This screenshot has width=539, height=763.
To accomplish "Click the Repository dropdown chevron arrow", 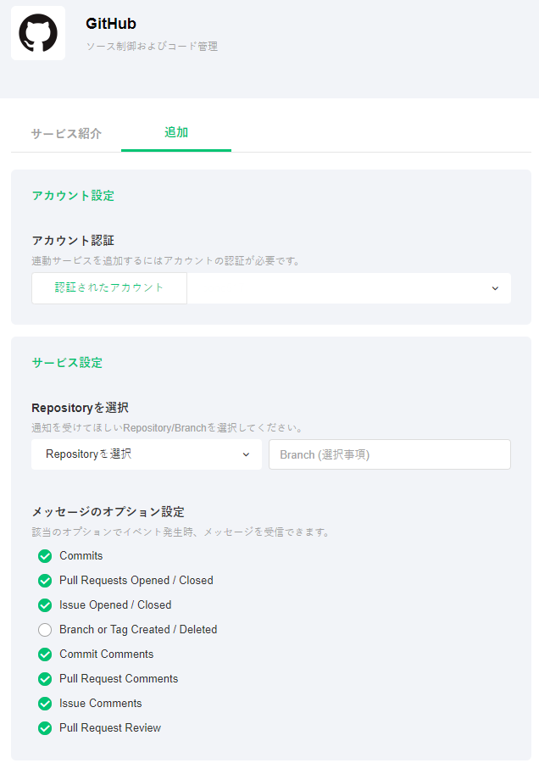I will pyautogui.click(x=246, y=454).
